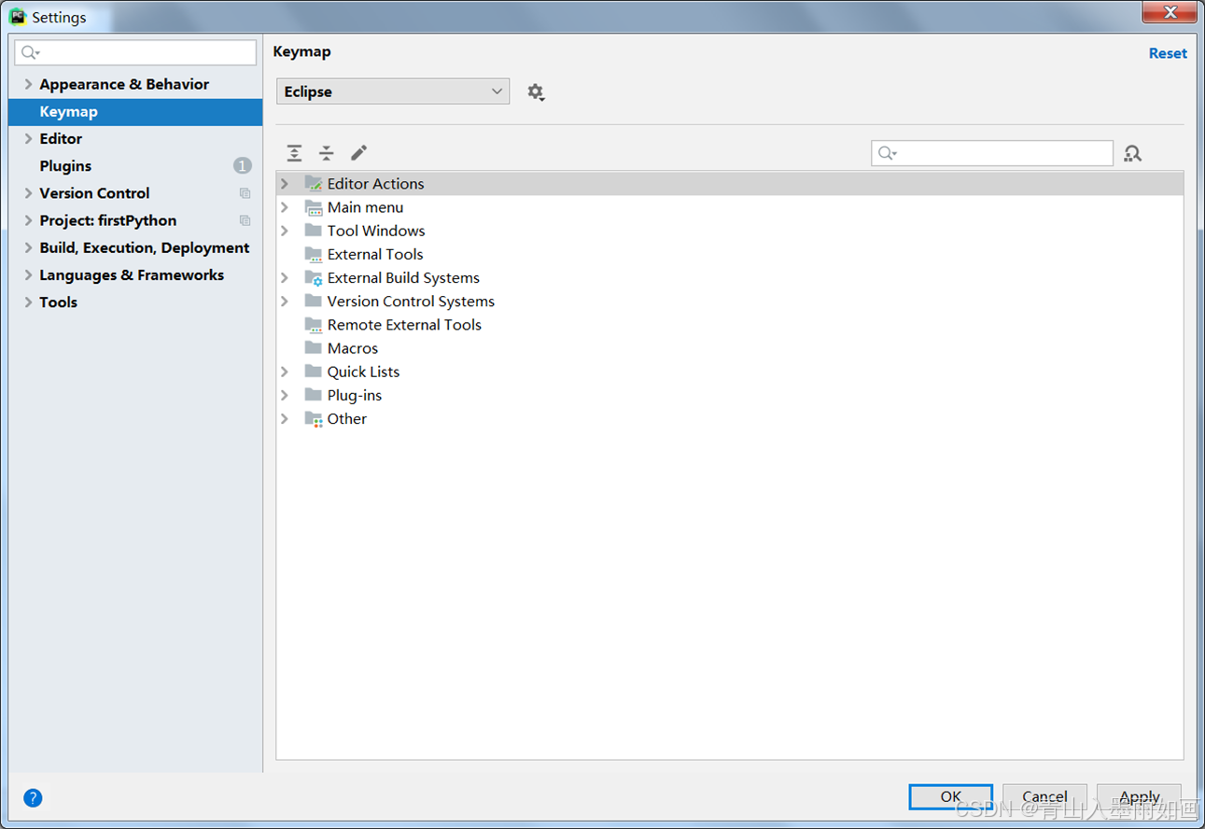The height and width of the screenshot is (829, 1205).
Task: Click the Plugins update badge showing 1
Action: pyautogui.click(x=243, y=166)
